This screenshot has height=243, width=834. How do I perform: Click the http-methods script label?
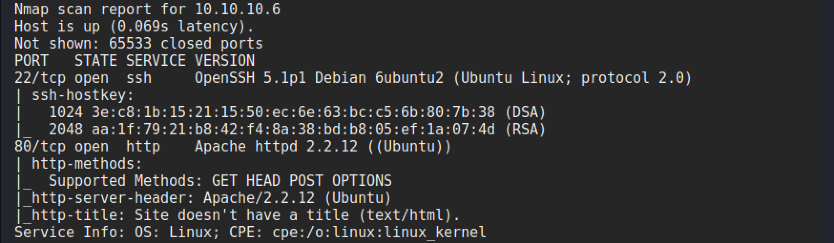[x=87, y=163]
